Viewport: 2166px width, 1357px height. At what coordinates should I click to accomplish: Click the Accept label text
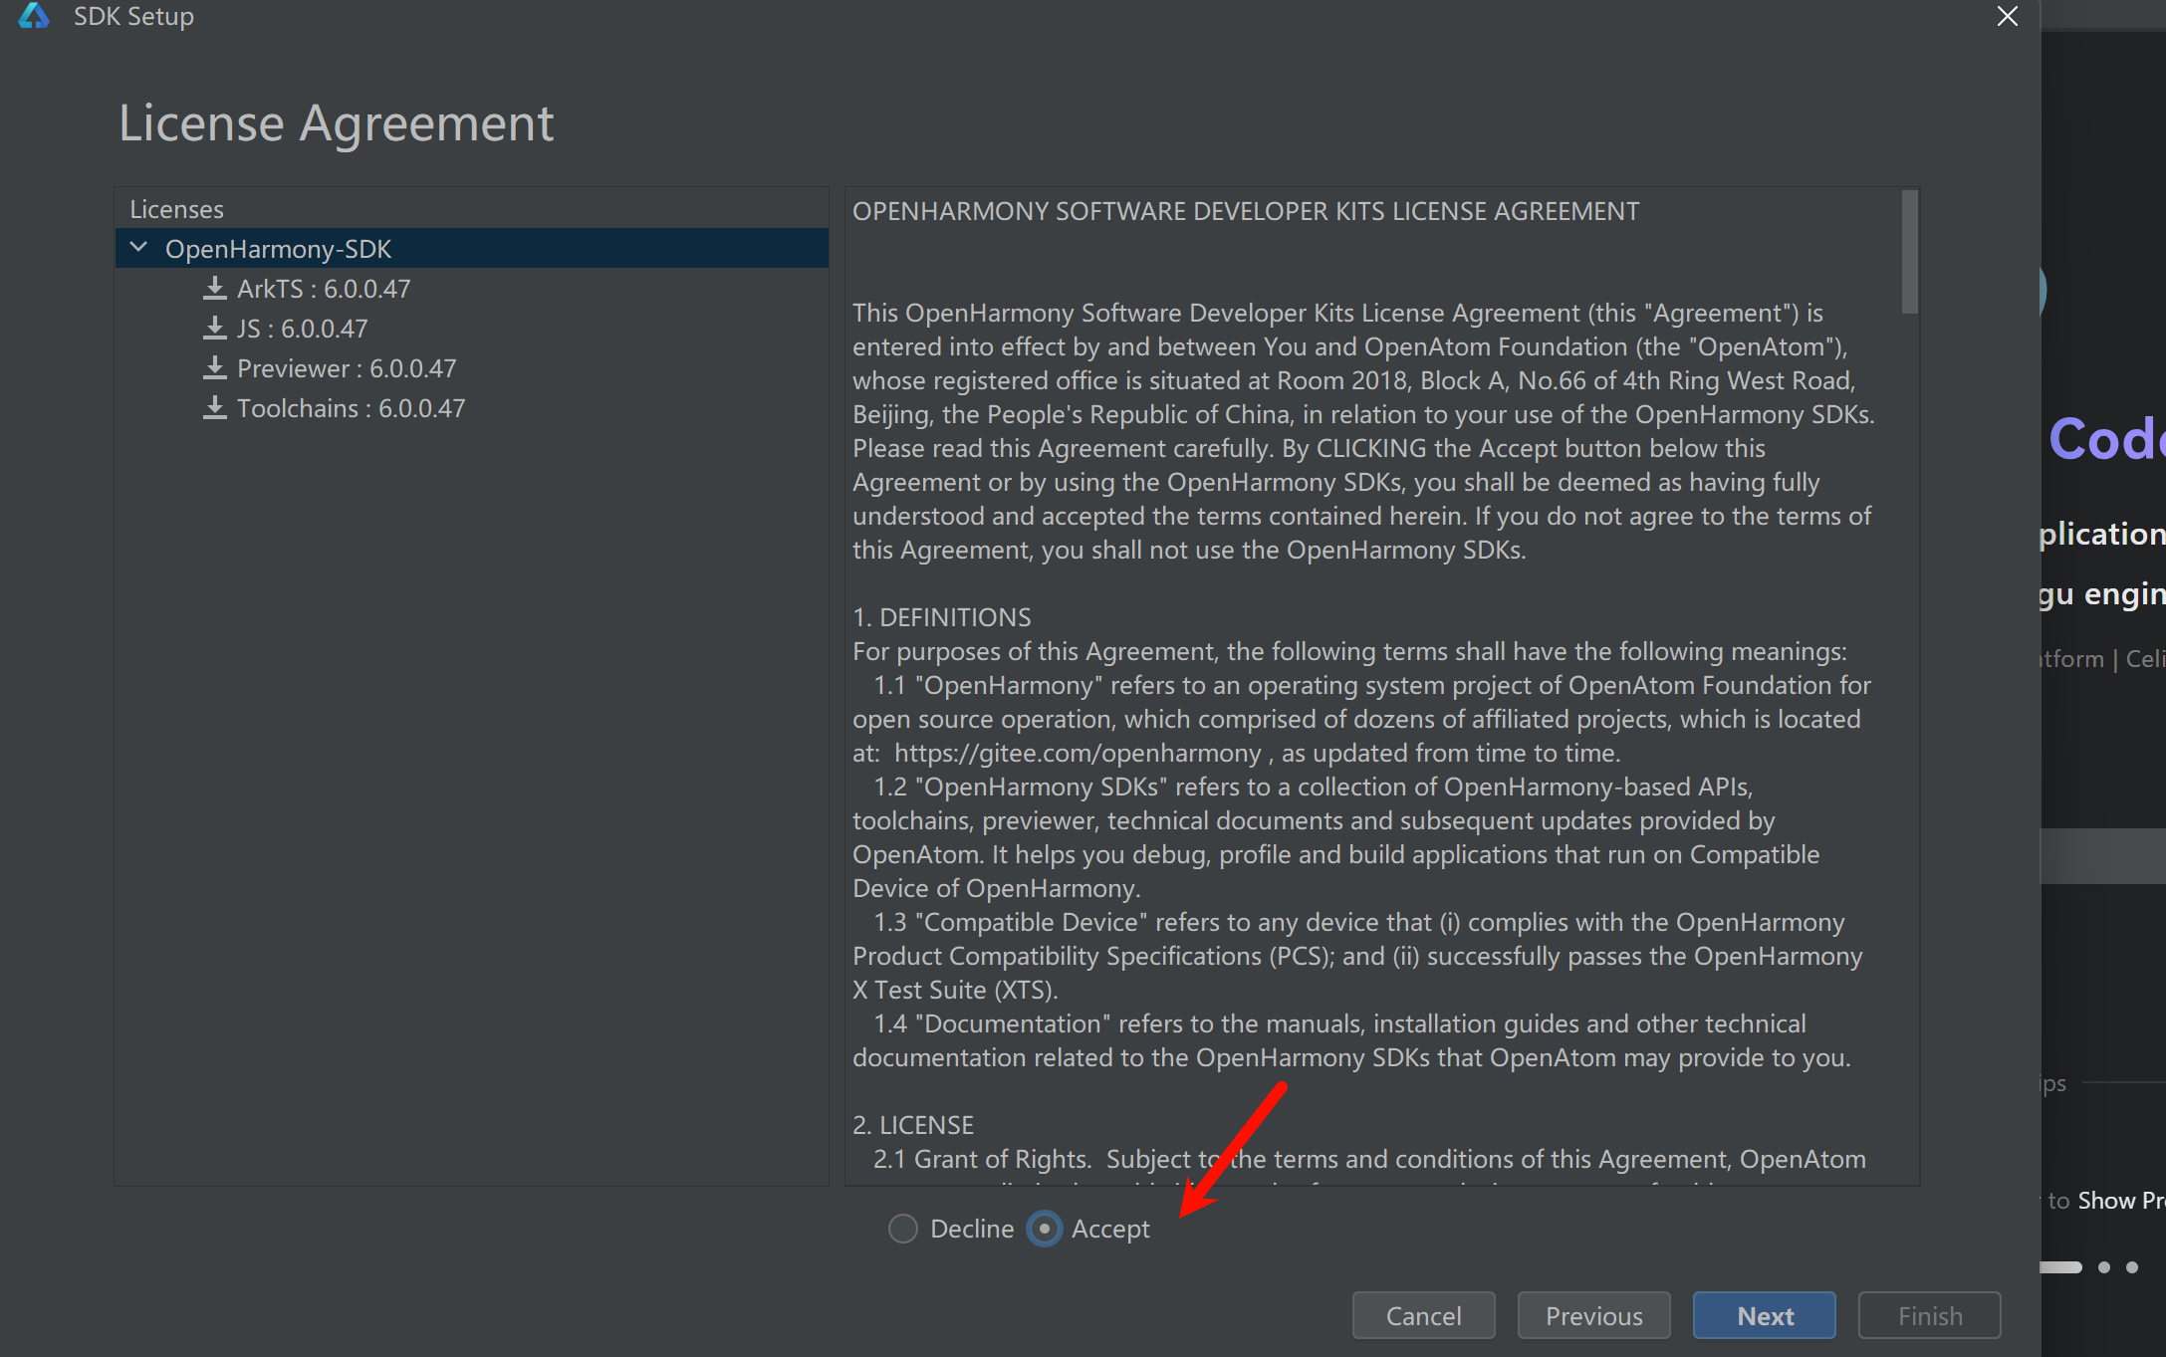[x=1109, y=1230]
